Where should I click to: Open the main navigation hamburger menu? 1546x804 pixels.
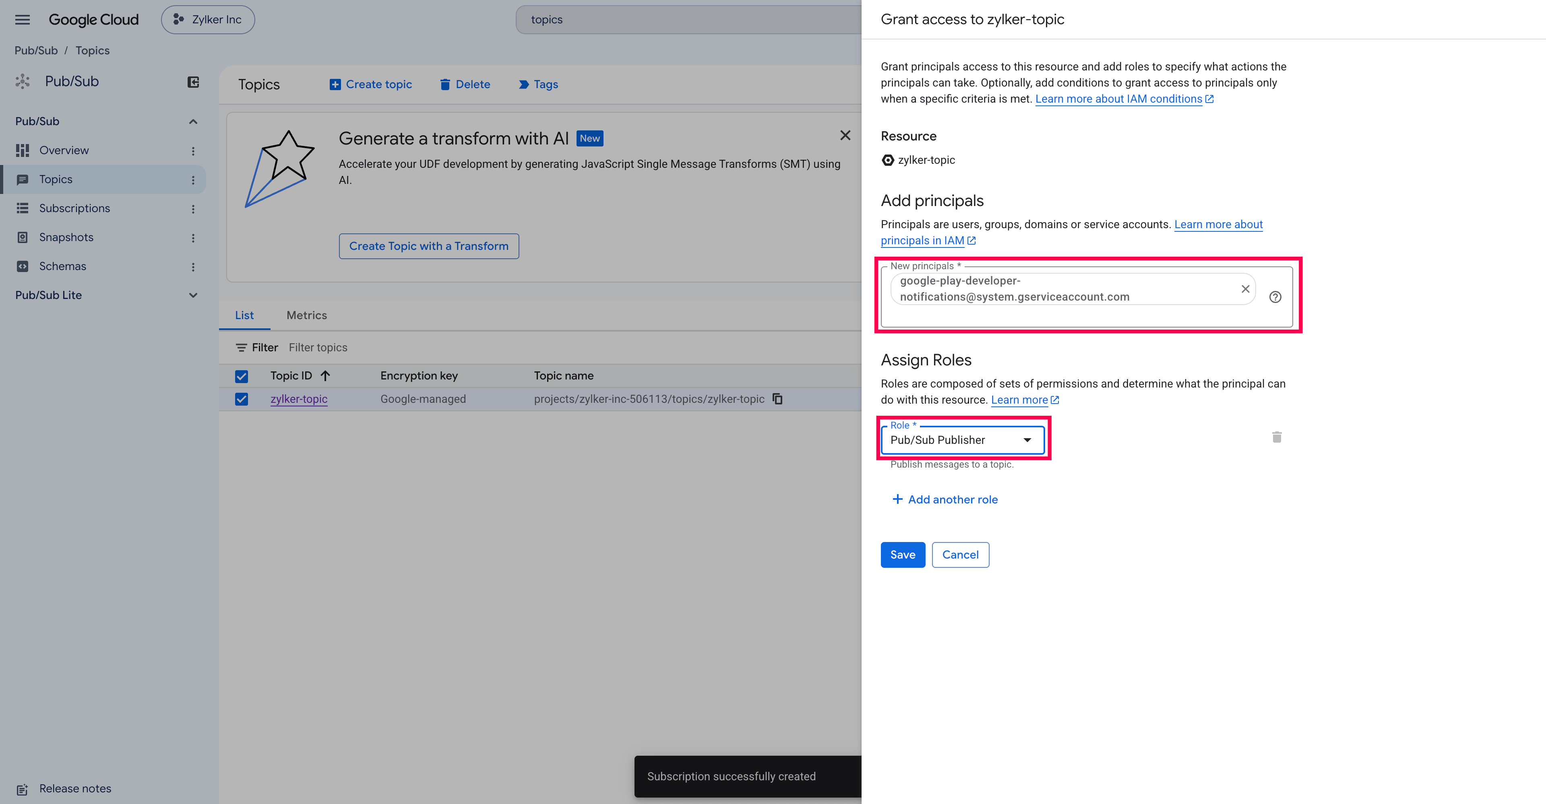point(22,20)
